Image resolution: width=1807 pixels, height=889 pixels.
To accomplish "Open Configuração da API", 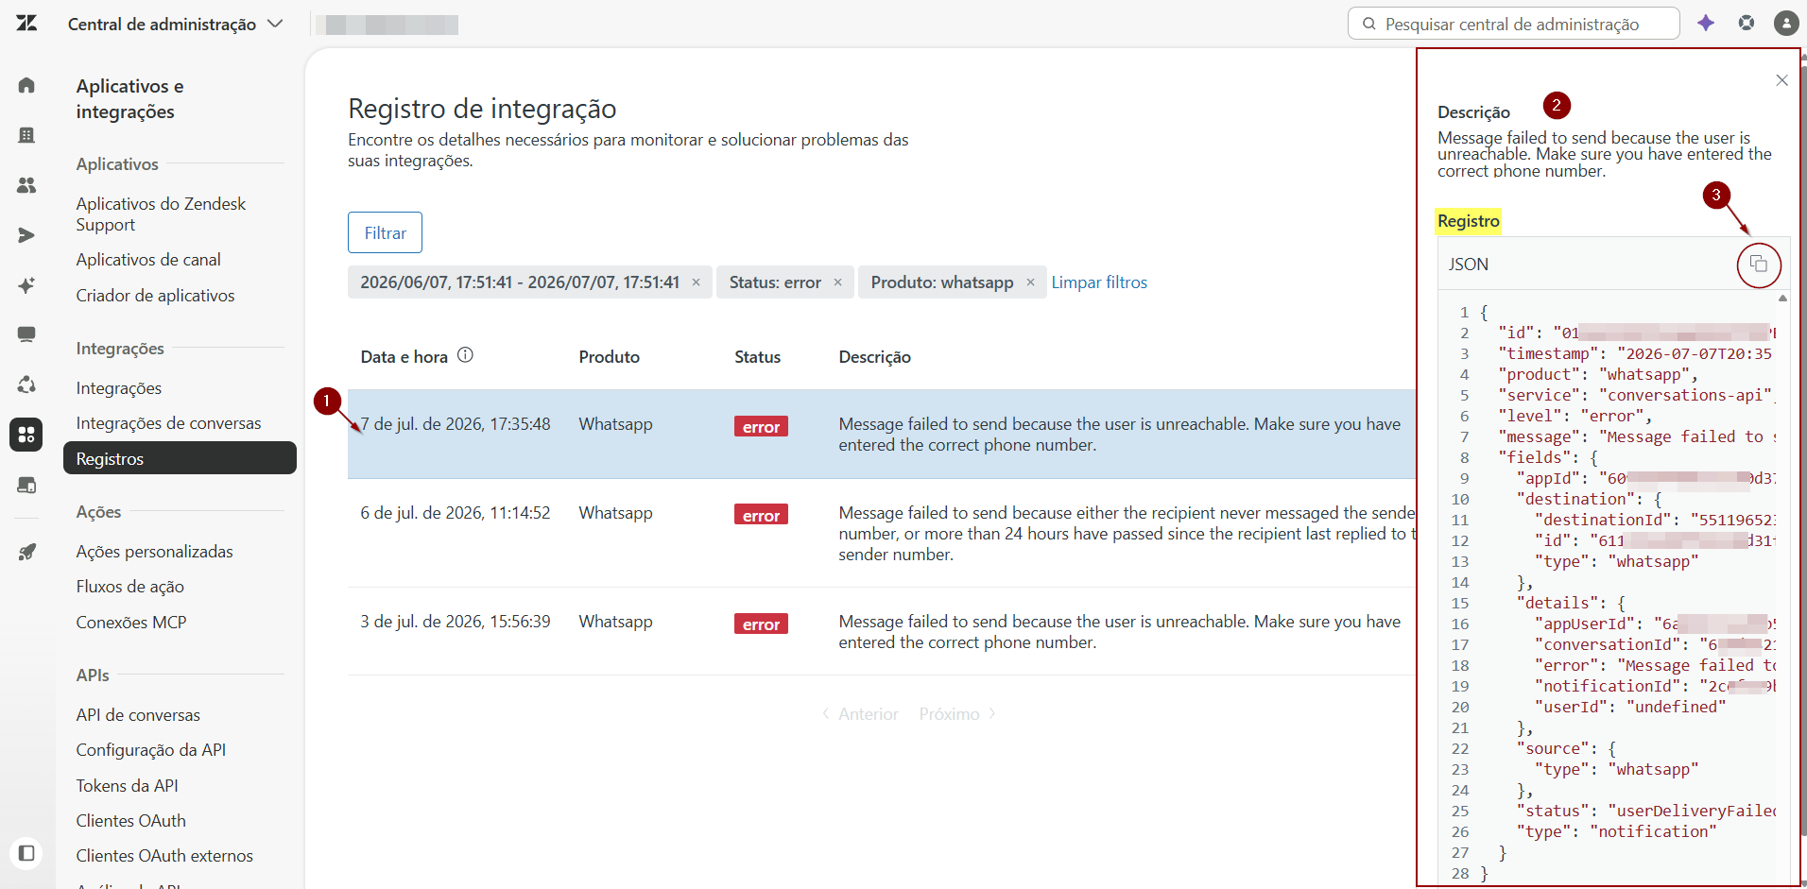I will pyautogui.click(x=151, y=750).
